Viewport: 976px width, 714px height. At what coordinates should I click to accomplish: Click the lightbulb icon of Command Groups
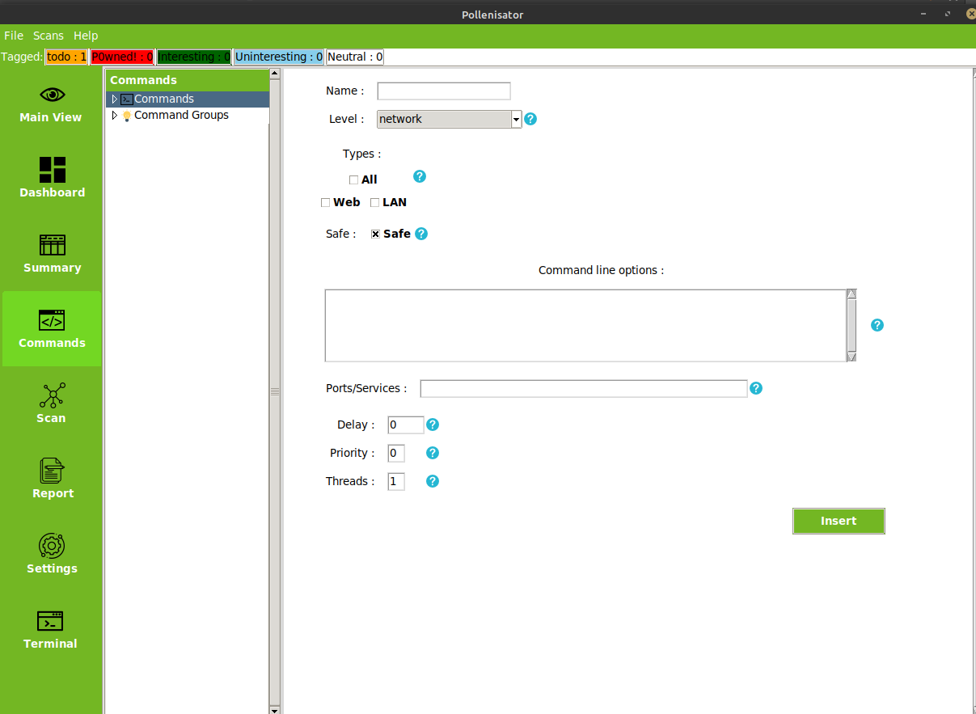(126, 116)
